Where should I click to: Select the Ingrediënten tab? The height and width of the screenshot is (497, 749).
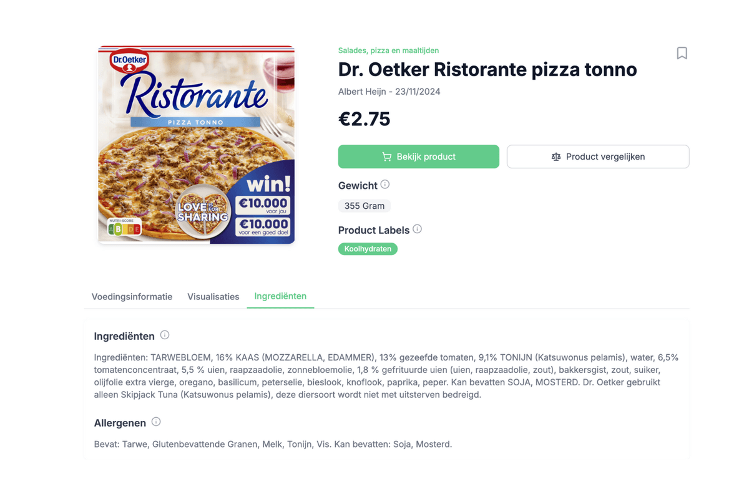pyautogui.click(x=280, y=296)
